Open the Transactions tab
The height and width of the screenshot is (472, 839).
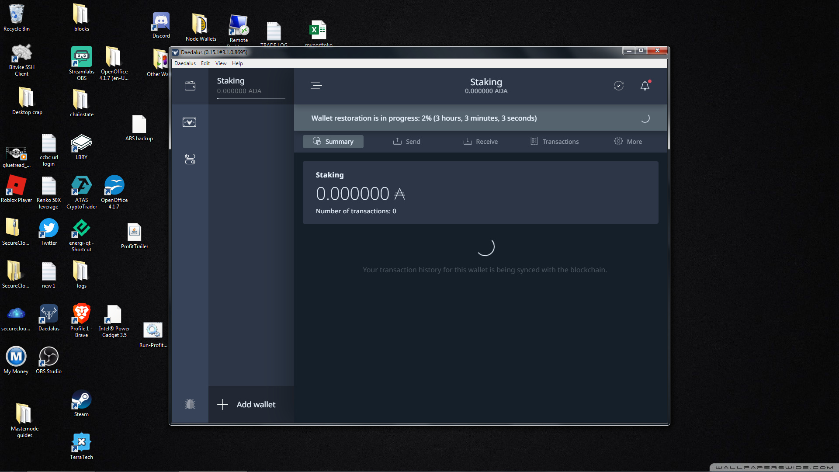point(554,142)
